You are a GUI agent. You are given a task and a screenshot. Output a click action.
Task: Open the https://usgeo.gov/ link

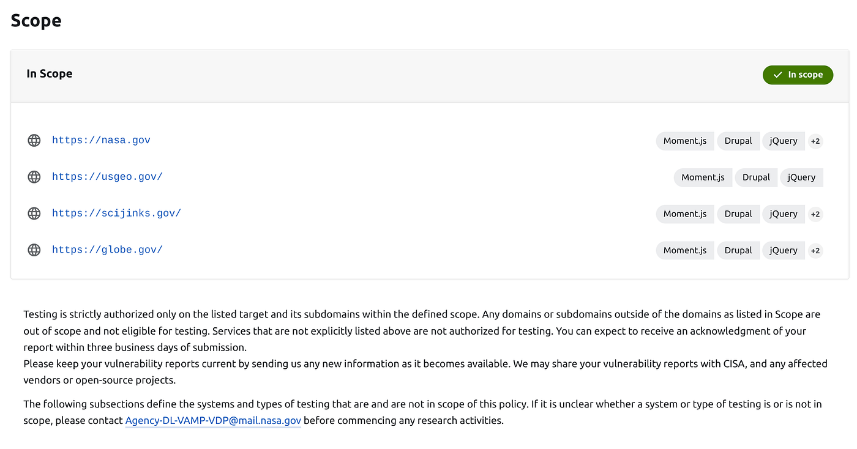pyautogui.click(x=107, y=177)
